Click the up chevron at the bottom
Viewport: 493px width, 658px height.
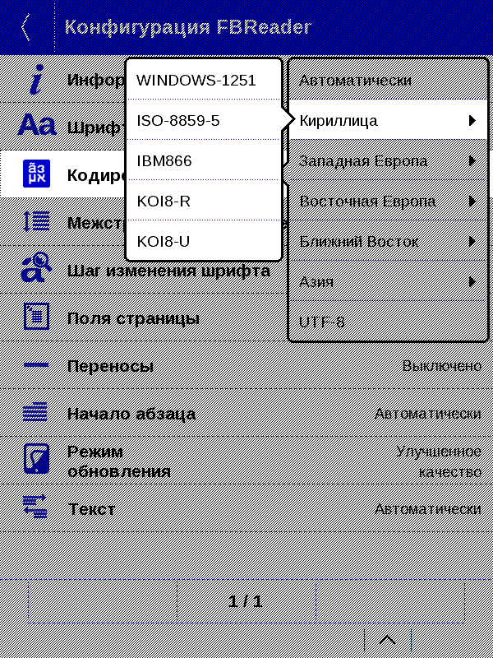387,640
